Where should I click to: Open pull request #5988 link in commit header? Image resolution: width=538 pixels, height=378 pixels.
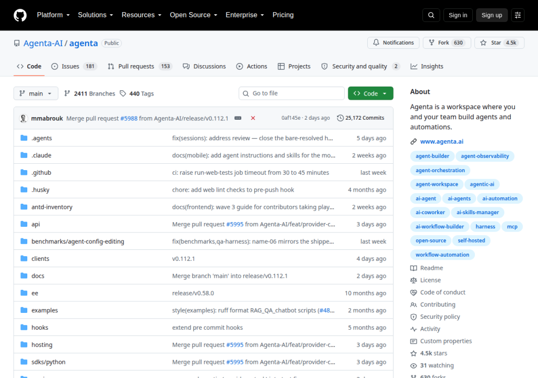tap(129, 118)
